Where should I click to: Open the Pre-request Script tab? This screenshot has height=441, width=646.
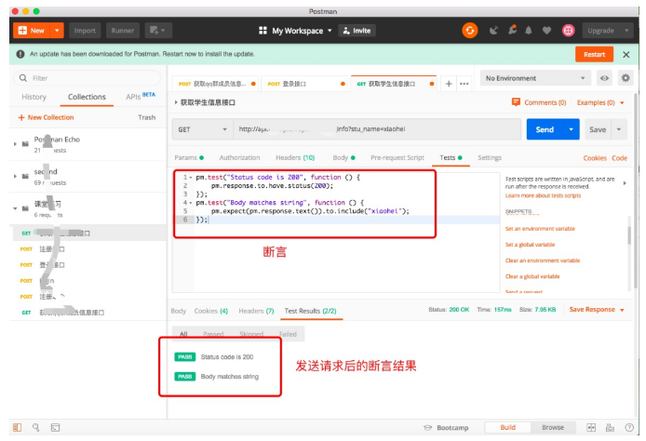pyautogui.click(x=397, y=158)
